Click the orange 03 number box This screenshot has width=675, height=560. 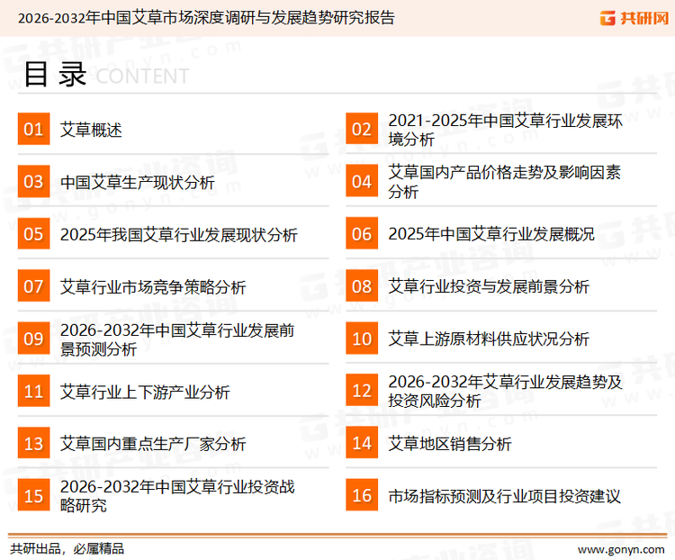pyautogui.click(x=33, y=181)
